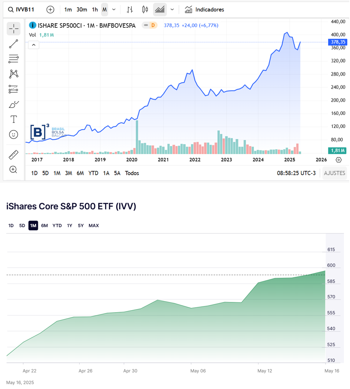The image size is (350, 389).
Task: Switch chart style to candlesticks
Action: click(x=145, y=9)
